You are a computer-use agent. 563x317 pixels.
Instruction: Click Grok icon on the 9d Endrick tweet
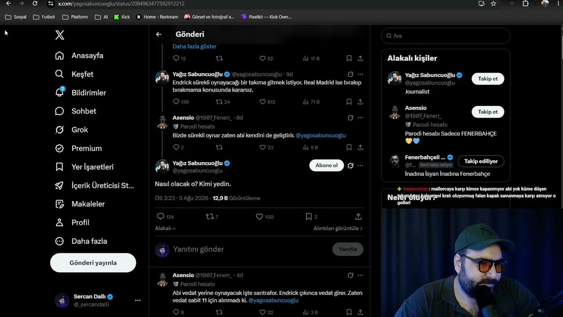tap(351, 74)
